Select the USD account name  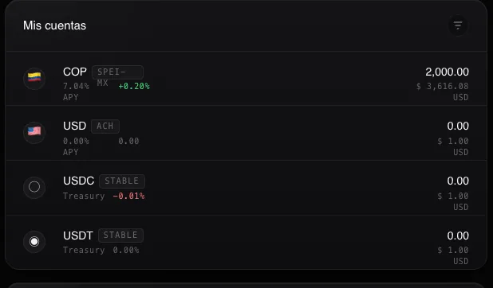(x=74, y=126)
